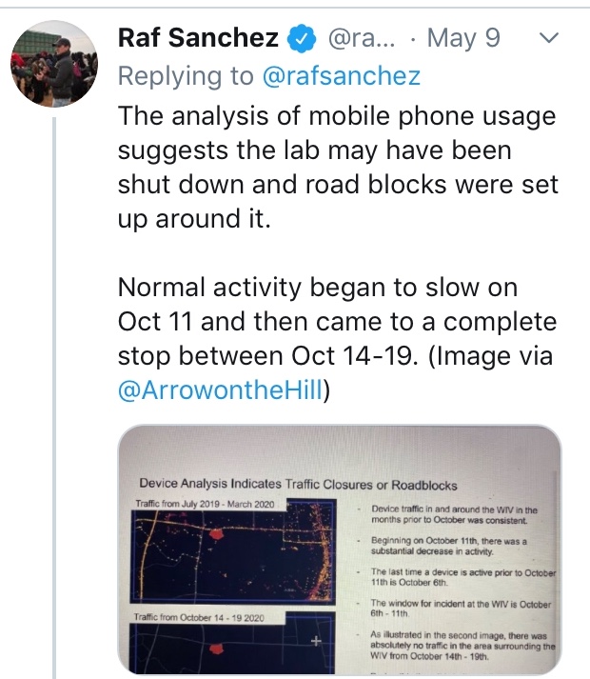
Task: Click the paragraph starting Normal activity began
Action: tap(337, 339)
